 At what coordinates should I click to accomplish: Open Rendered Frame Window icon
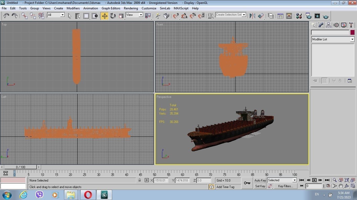[x=317, y=16]
